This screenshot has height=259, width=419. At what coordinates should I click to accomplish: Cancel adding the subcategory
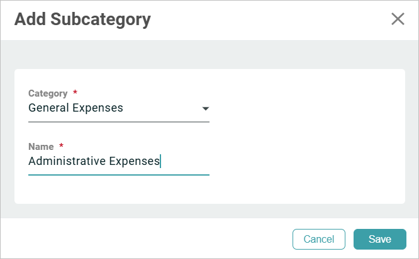pyautogui.click(x=318, y=239)
